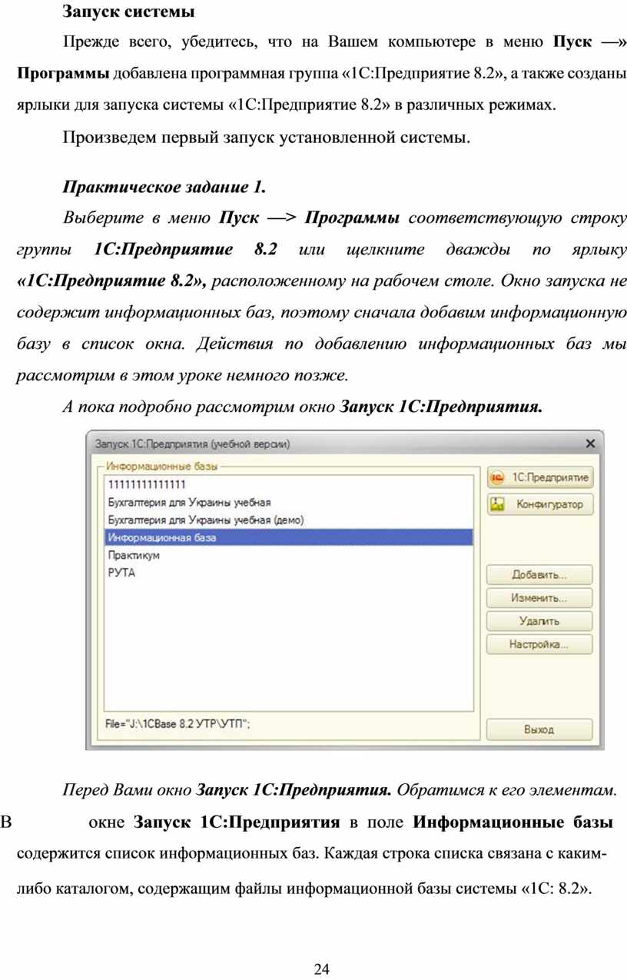The height and width of the screenshot is (980, 627).
Task: Click the Добавить... button
Action: 539,575
